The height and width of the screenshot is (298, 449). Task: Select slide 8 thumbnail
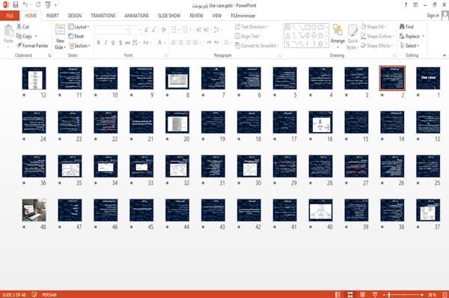177,78
